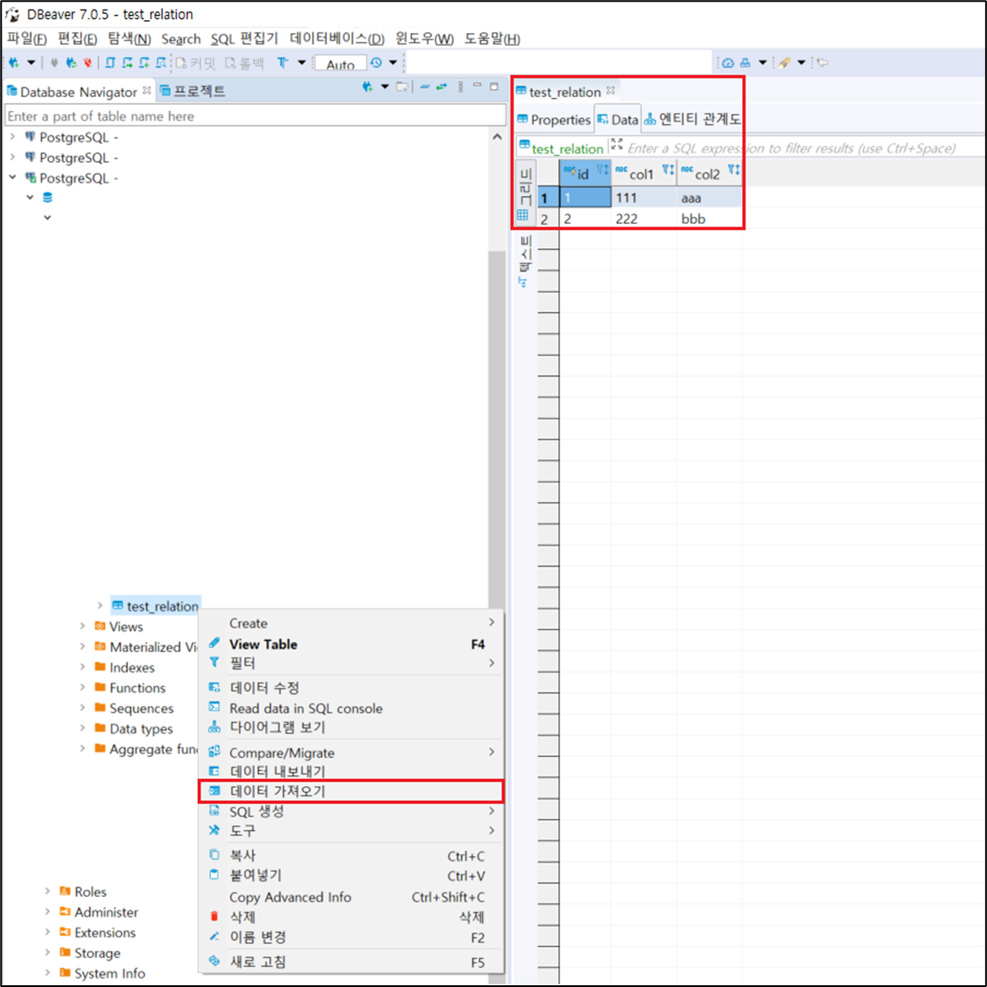Image resolution: width=987 pixels, height=987 pixels.
Task: Expand the first PostgreSQL connection node
Action: [x=12, y=136]
